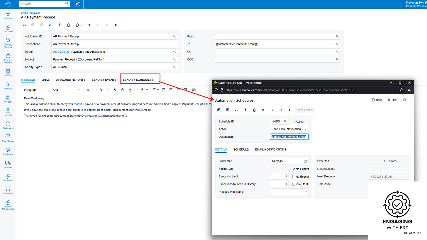The width and height of the screenshot is (427, 240).
Task: Switch to the SEND BY EVENTS tab
Action: coord(104,80)
